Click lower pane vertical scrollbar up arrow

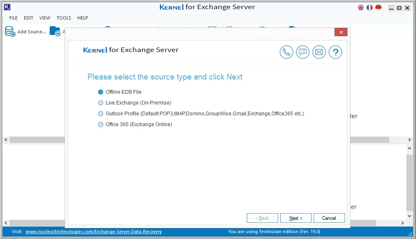tap(409, 148)
